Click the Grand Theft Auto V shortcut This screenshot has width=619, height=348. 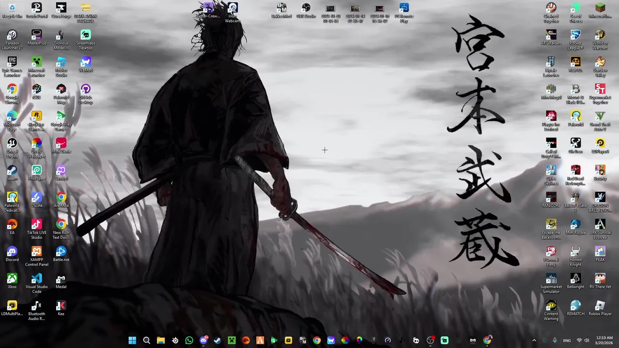pos(600,121)
